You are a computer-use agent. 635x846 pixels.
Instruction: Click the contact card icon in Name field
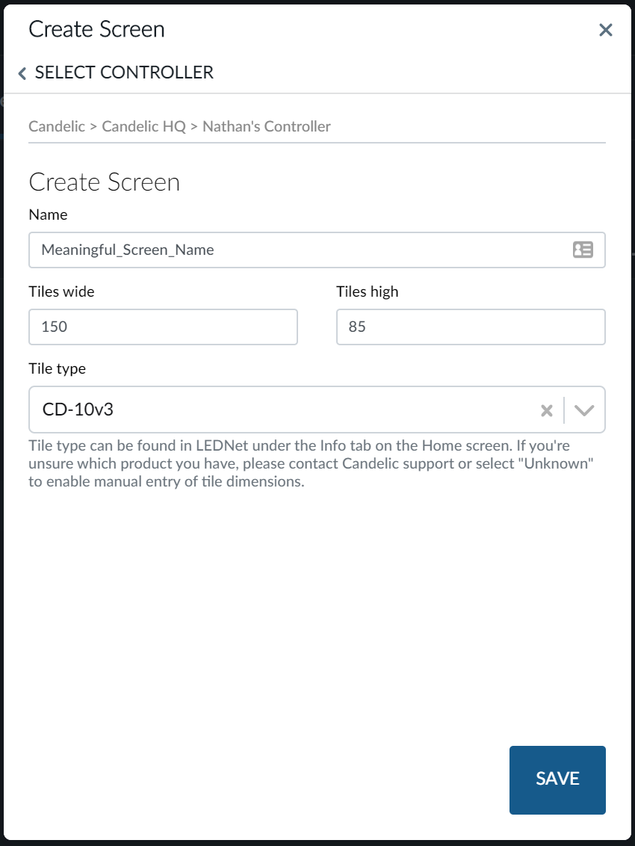tap(583, 250)
